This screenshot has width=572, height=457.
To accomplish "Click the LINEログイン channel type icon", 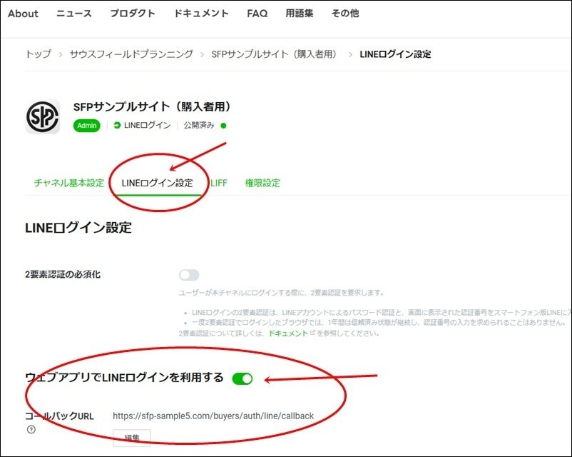I will [x=117, y=125].
